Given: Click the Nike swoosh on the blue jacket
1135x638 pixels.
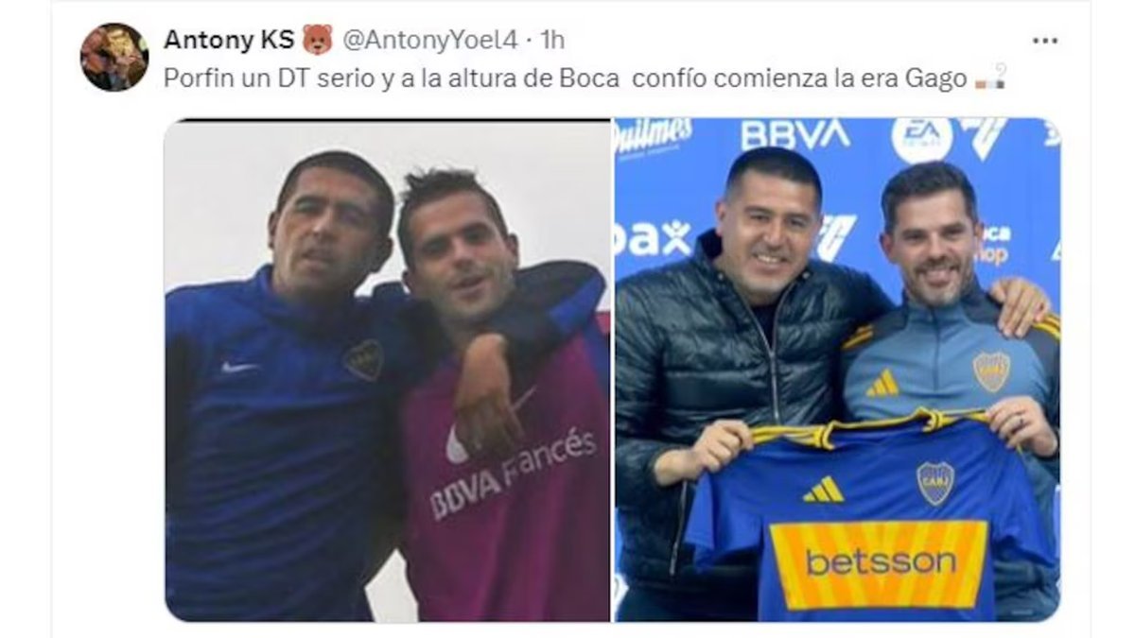Looking at the screenshot, I should pos(238,367).
